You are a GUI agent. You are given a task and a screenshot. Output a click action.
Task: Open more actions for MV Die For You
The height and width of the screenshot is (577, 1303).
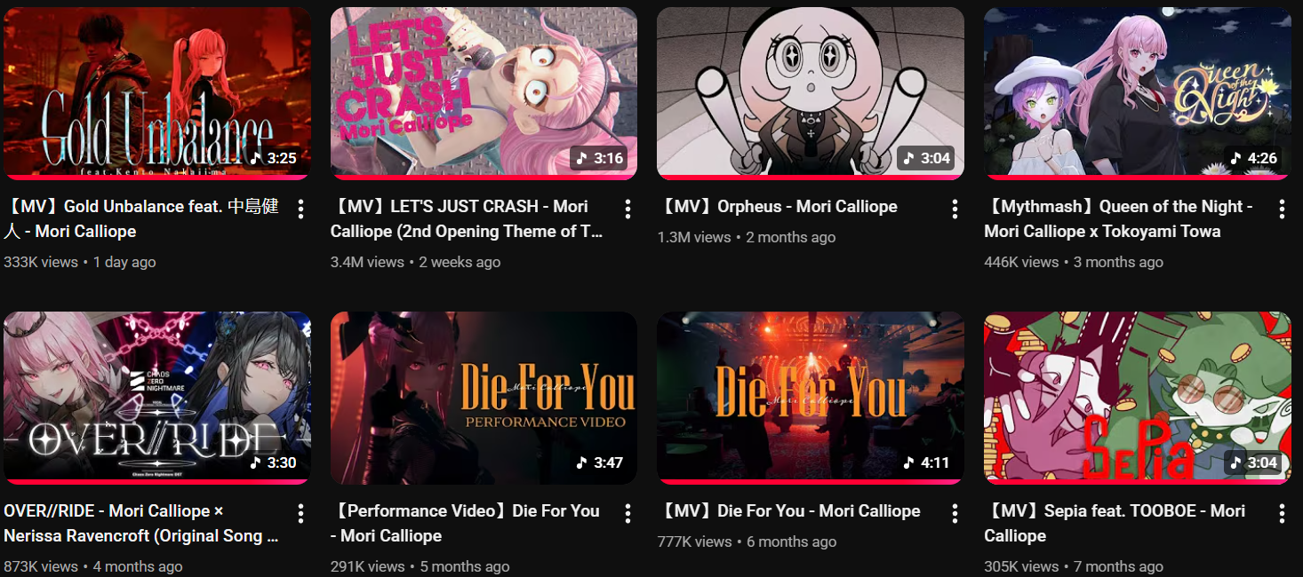[x=955, y=513]
